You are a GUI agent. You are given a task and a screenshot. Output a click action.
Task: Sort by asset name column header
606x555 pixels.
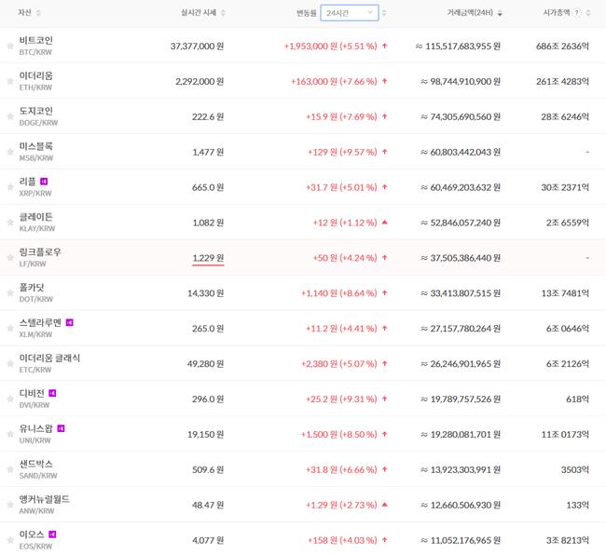(x=30, y=13)
